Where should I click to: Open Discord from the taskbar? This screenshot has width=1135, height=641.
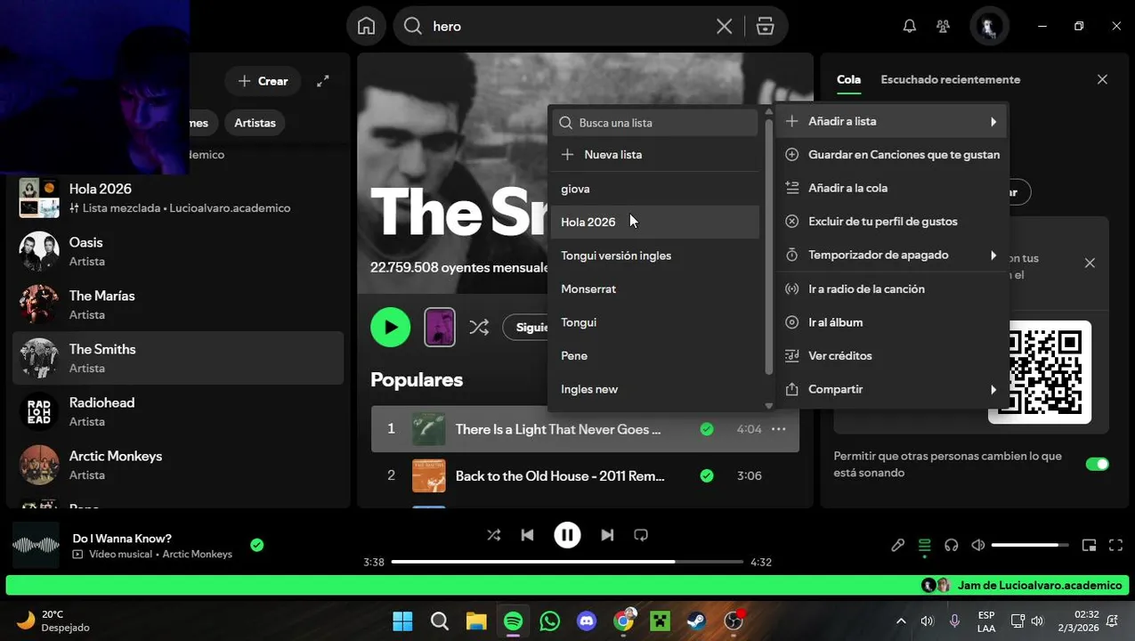tap(587, 621)
